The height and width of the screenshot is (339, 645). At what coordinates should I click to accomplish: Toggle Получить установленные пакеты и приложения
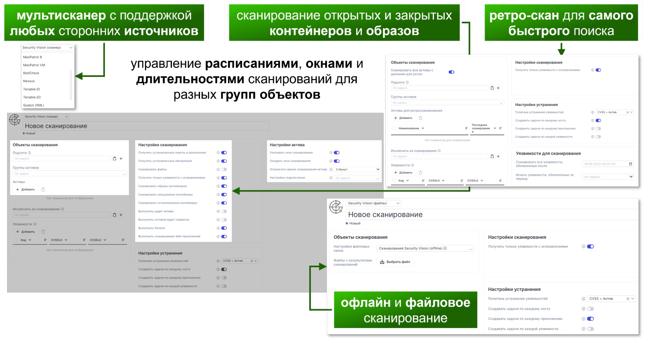coord(224,153)
